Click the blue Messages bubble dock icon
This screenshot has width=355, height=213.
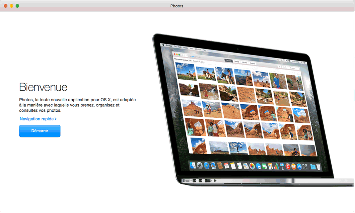pos(258,166)
